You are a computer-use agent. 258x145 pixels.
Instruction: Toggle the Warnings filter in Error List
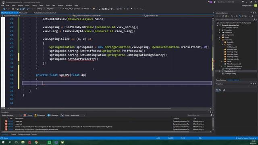[x=40, y=116]
